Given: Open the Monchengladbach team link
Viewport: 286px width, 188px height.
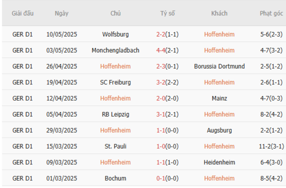Looking at the screenshot, I should point(115,50).
